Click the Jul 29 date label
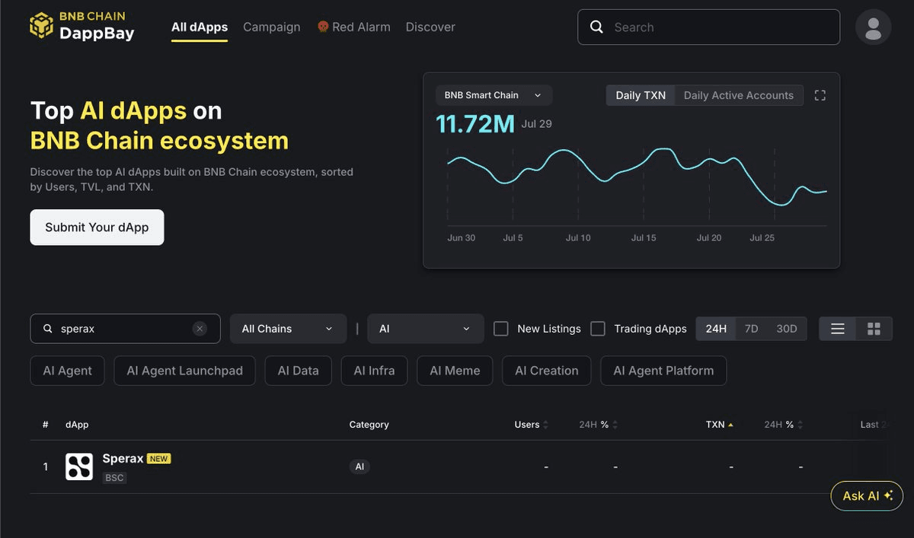914x538 pixels. tap(536, 123)
